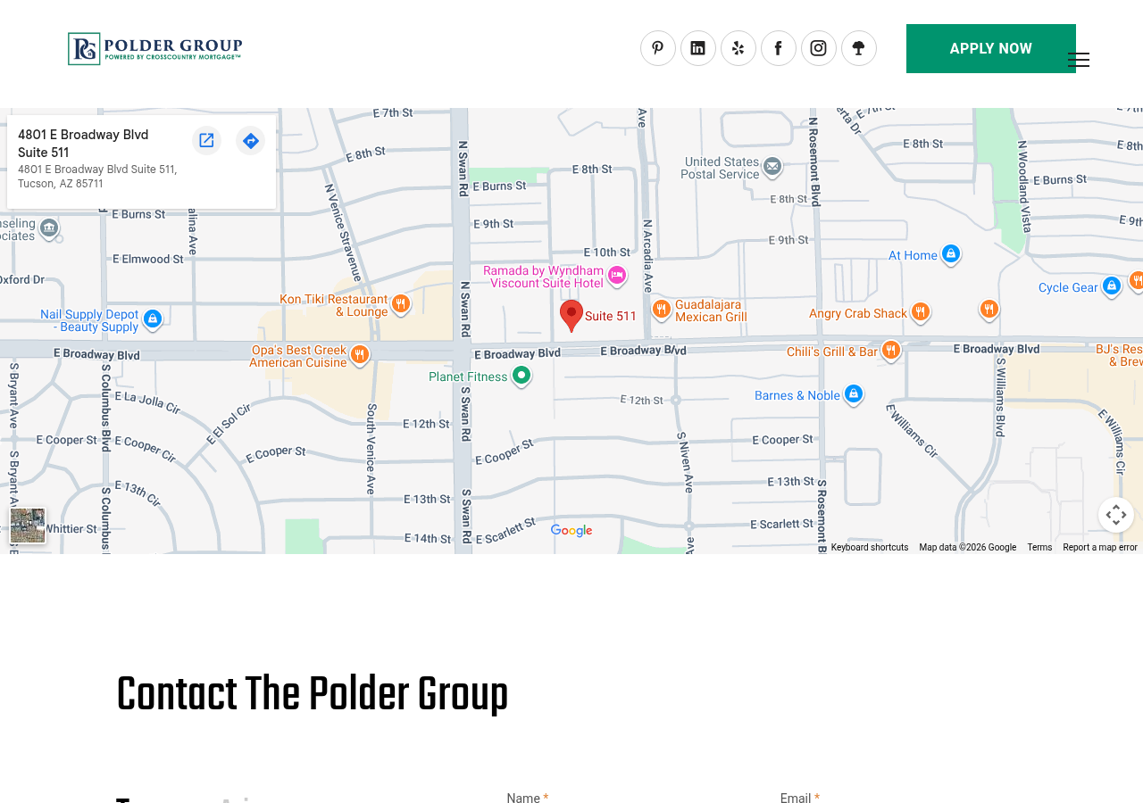This screenshot has height=803, width=1143.
Task: Get directions arrow icon in map card
Action: (x=251, y=140)
